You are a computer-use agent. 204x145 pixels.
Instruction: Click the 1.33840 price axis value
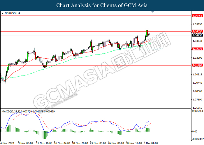click(197, 41)
